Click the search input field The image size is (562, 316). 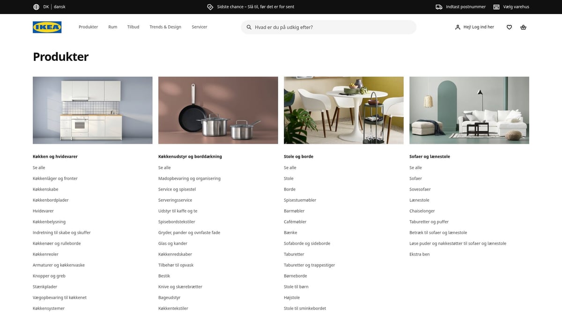(328, 27)
